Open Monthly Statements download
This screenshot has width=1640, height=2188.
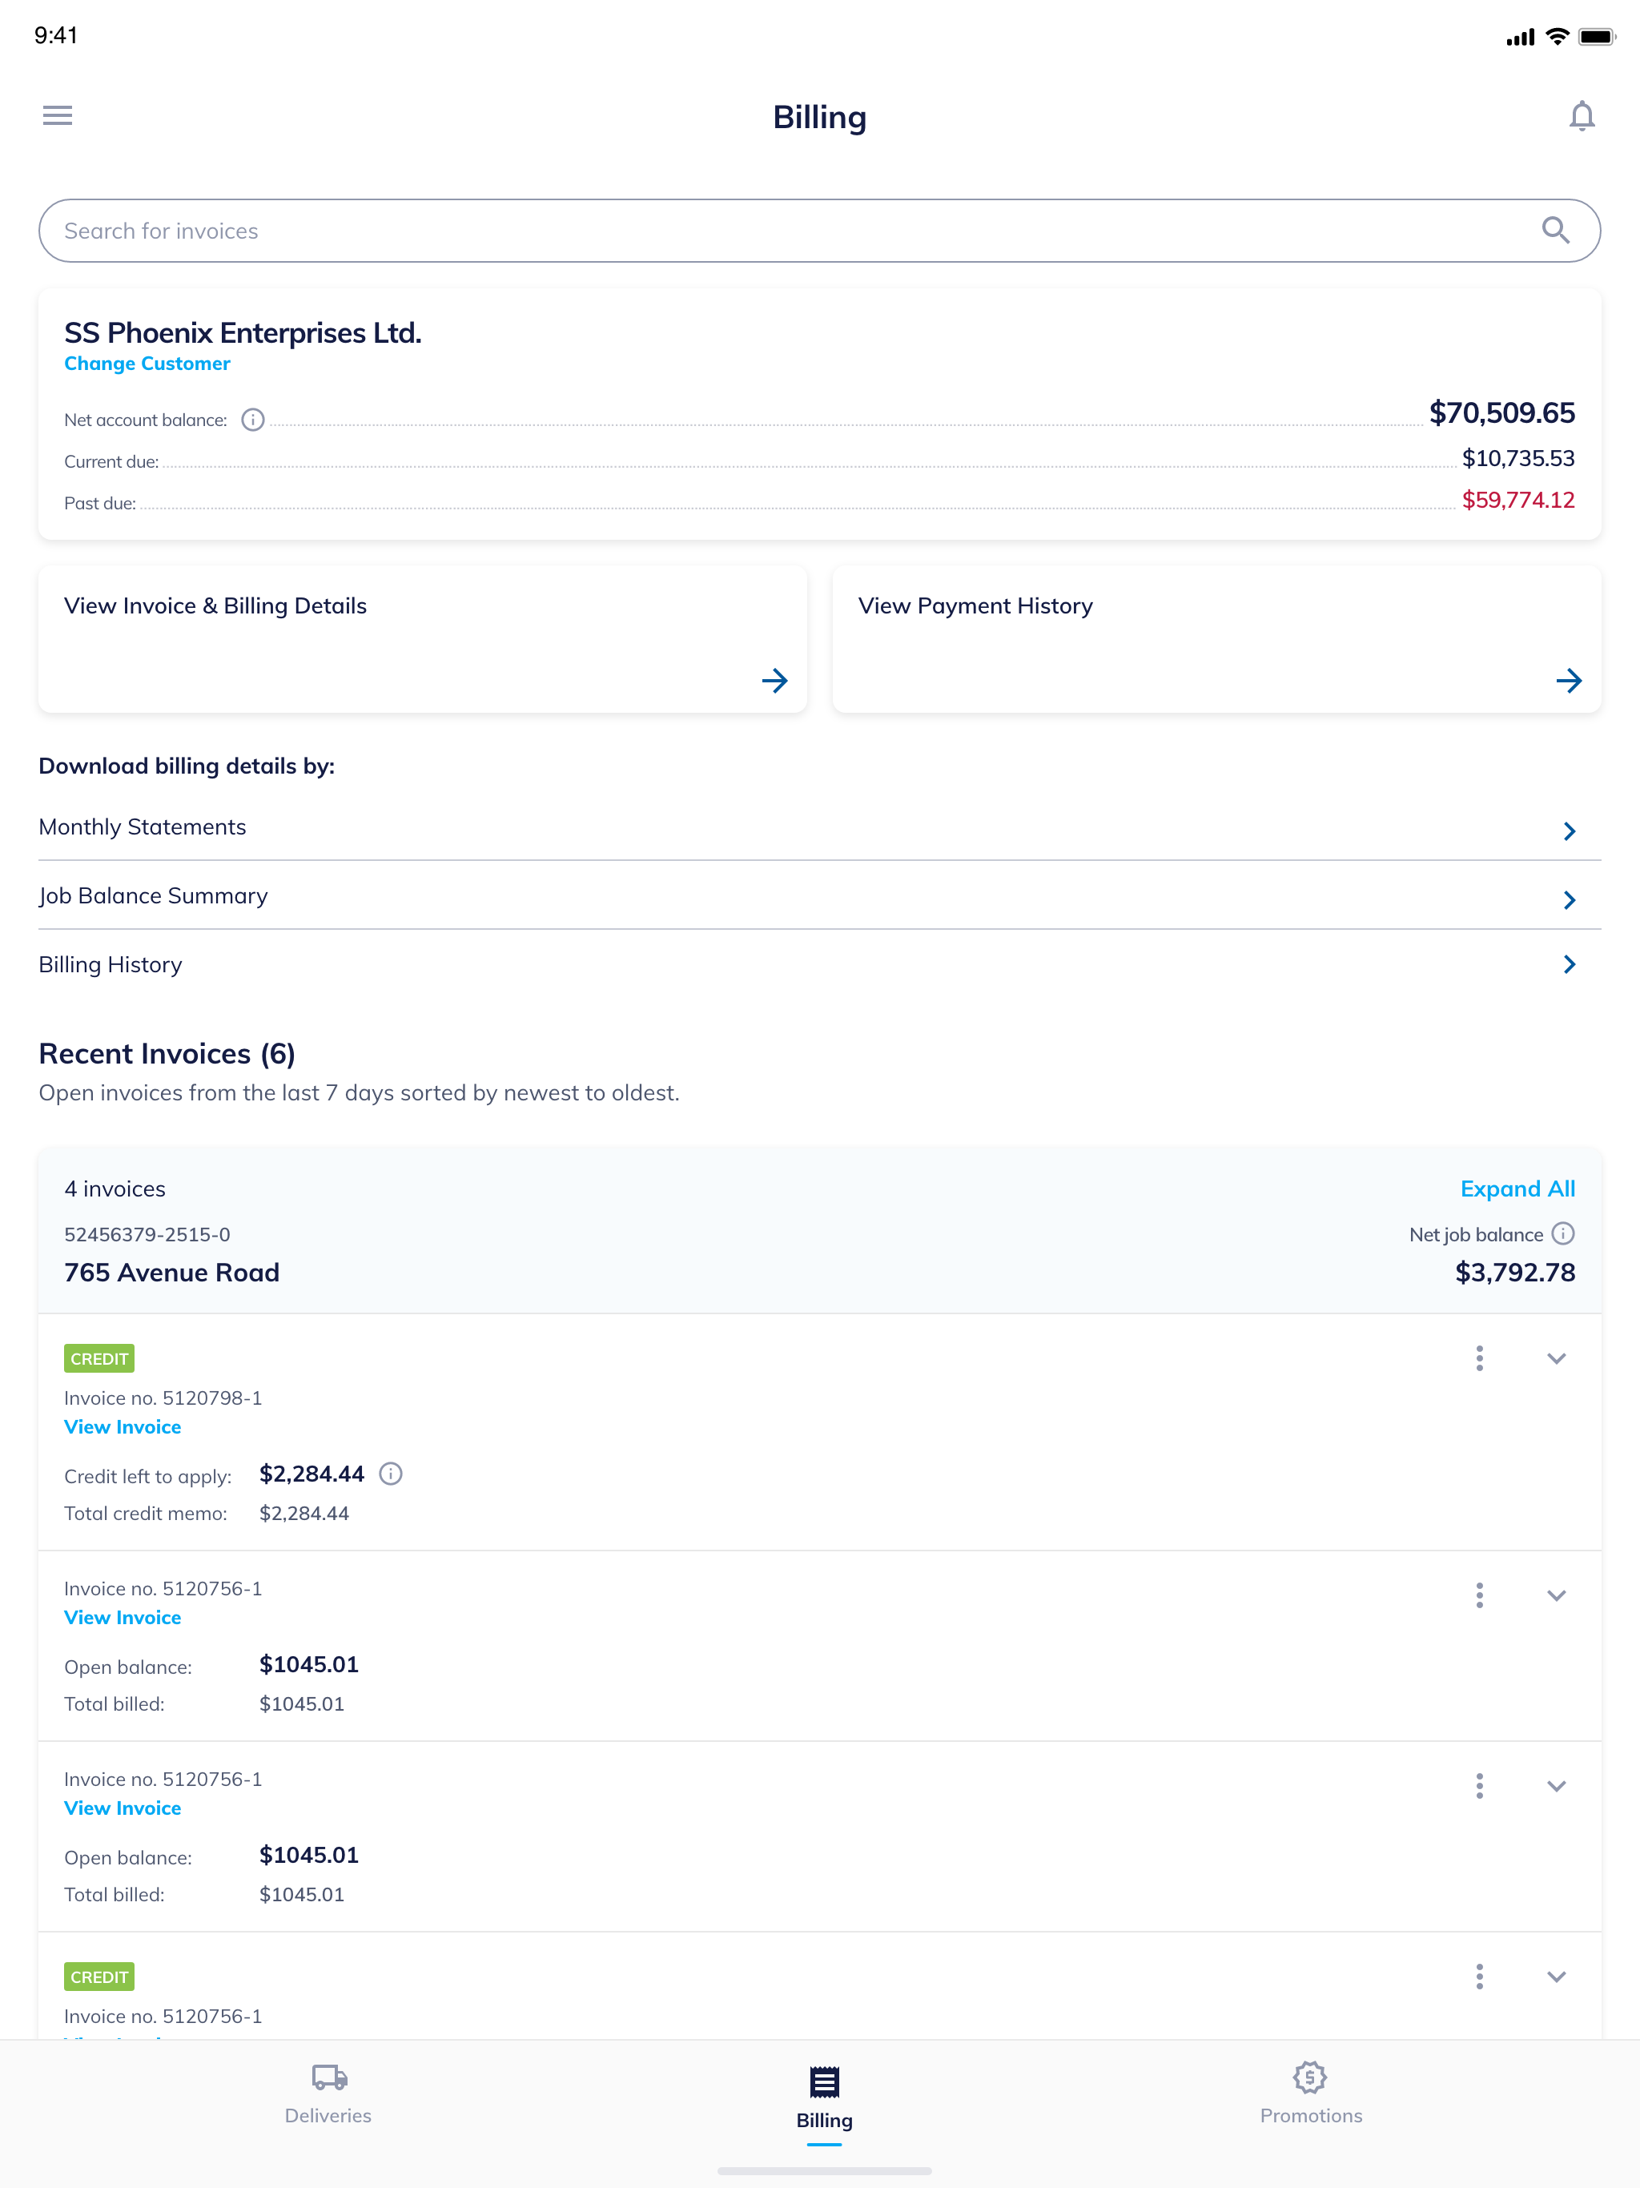(819, 828)
